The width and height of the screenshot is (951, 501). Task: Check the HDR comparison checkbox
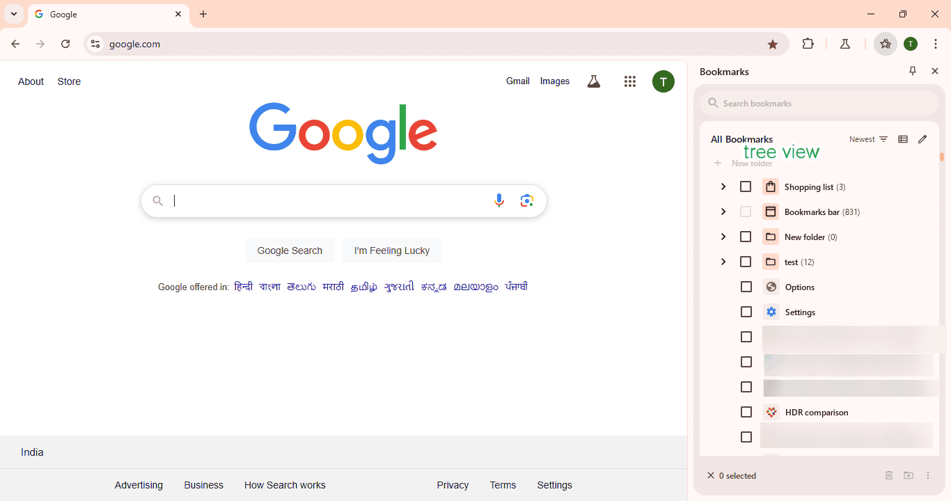(x=746, y=412)
